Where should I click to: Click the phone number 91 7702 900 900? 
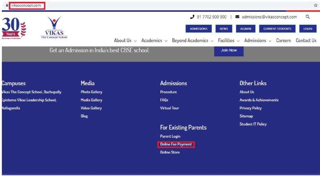pos(212,17)
